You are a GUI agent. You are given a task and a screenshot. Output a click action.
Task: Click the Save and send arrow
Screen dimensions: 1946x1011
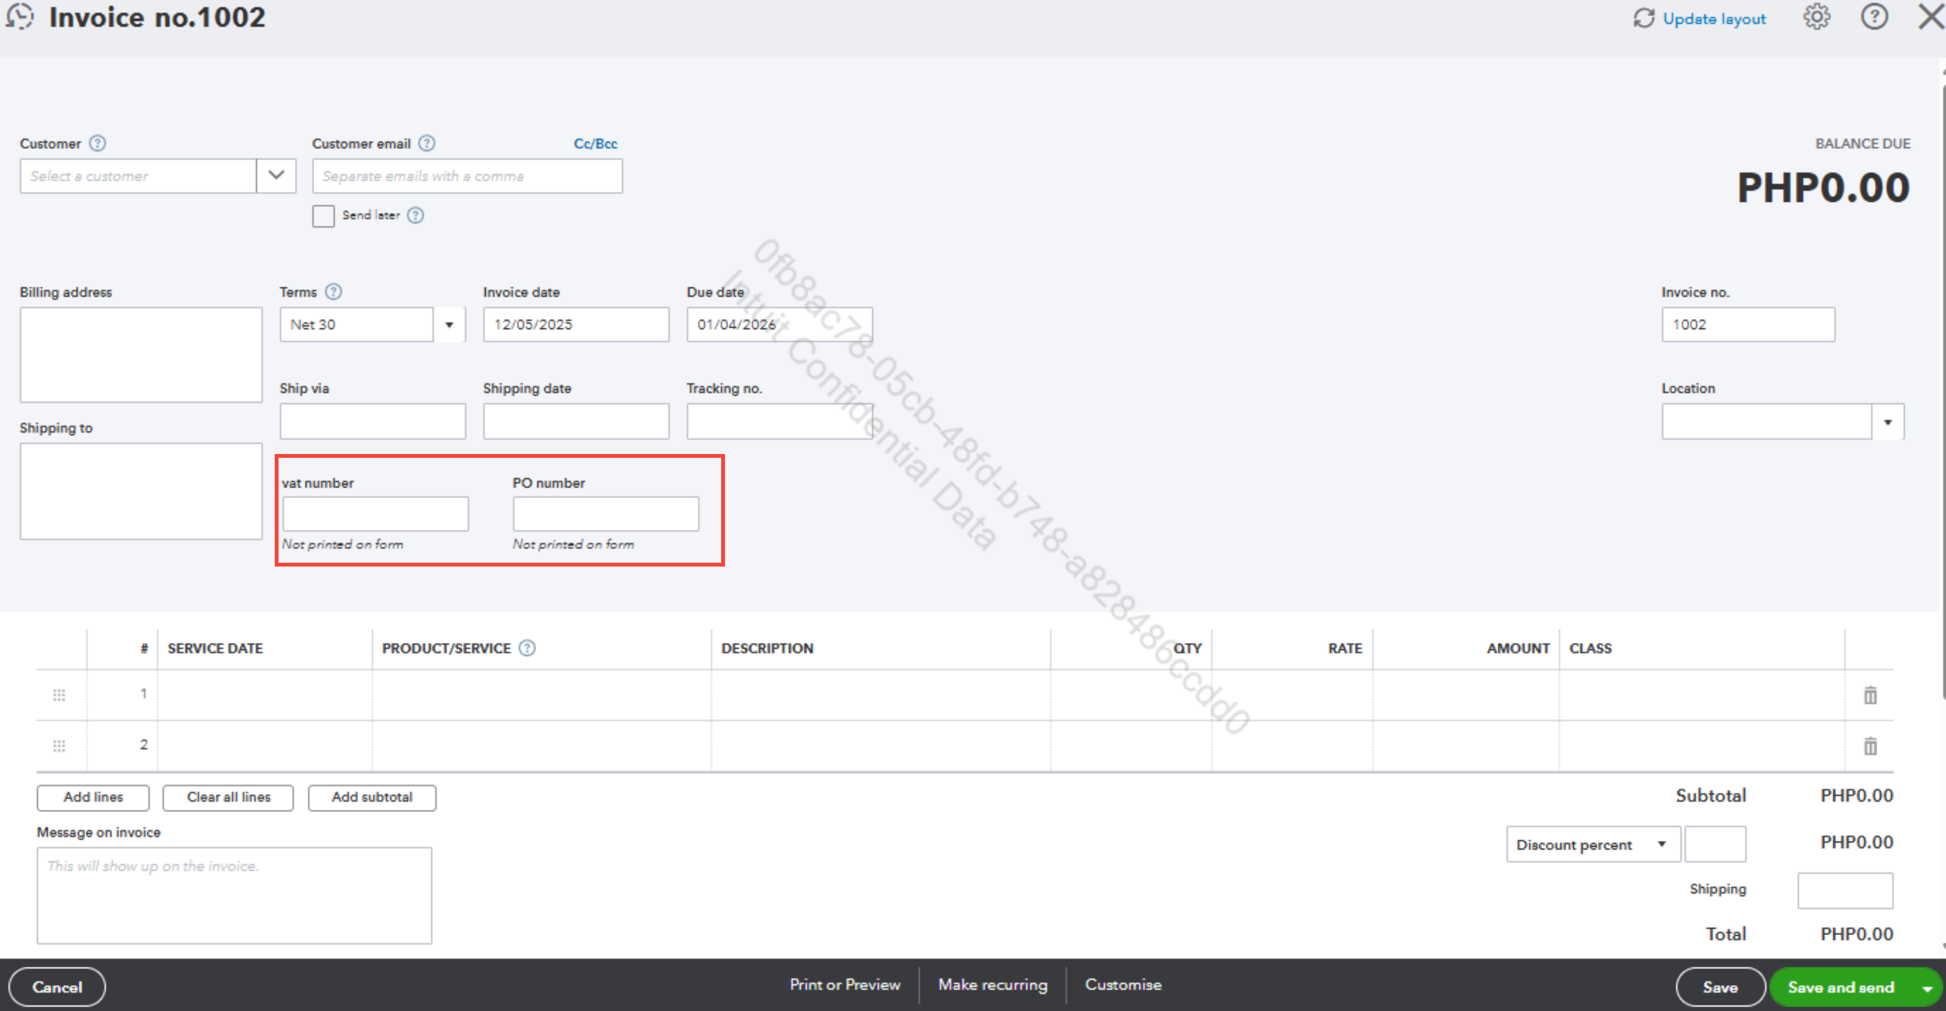click(x=1927, y=988)
